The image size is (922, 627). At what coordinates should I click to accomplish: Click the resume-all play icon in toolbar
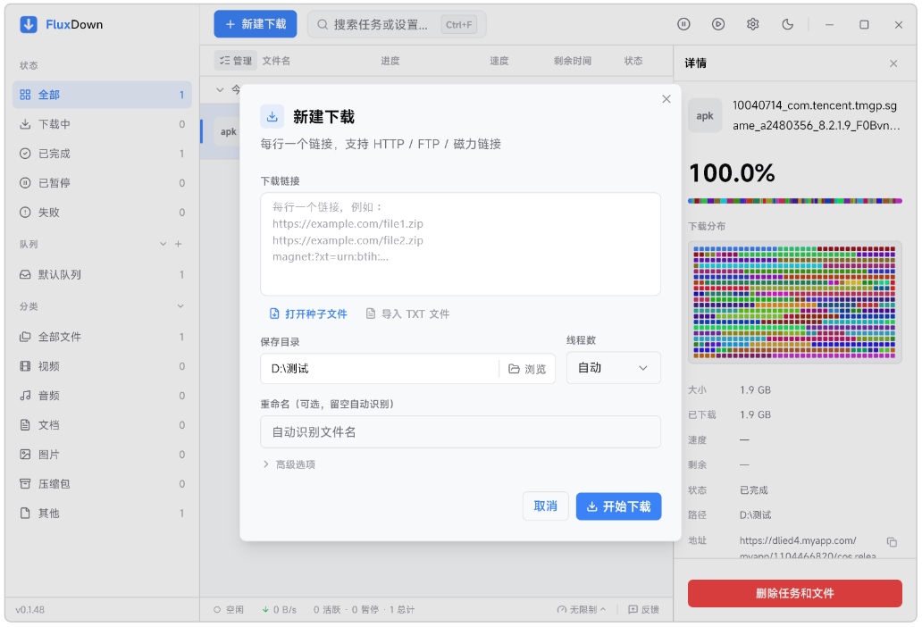pyautogui.click(x=718, y=24)
